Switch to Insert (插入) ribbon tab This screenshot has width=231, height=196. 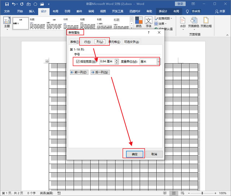[x=32, y=11]
